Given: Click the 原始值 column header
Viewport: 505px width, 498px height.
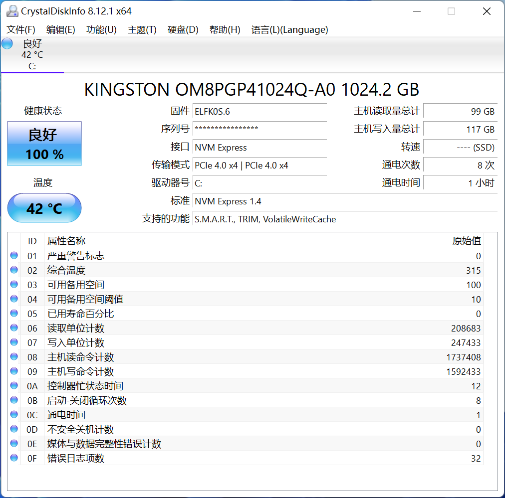Looking at the screenshot, I should tap(431, 241).
